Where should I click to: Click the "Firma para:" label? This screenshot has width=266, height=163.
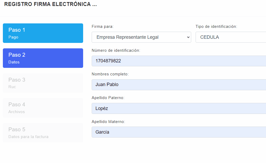tap(103, 27)
